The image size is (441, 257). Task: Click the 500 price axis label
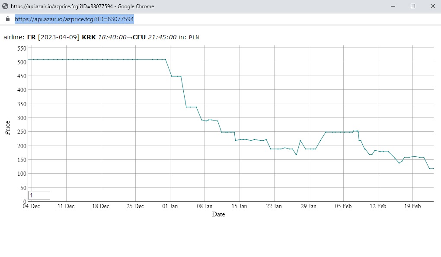(22, 62)
